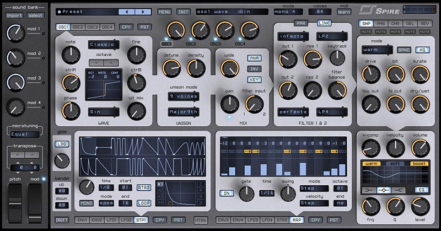
Task: Switch to the REV effects tab
Action: pos(424,23)
